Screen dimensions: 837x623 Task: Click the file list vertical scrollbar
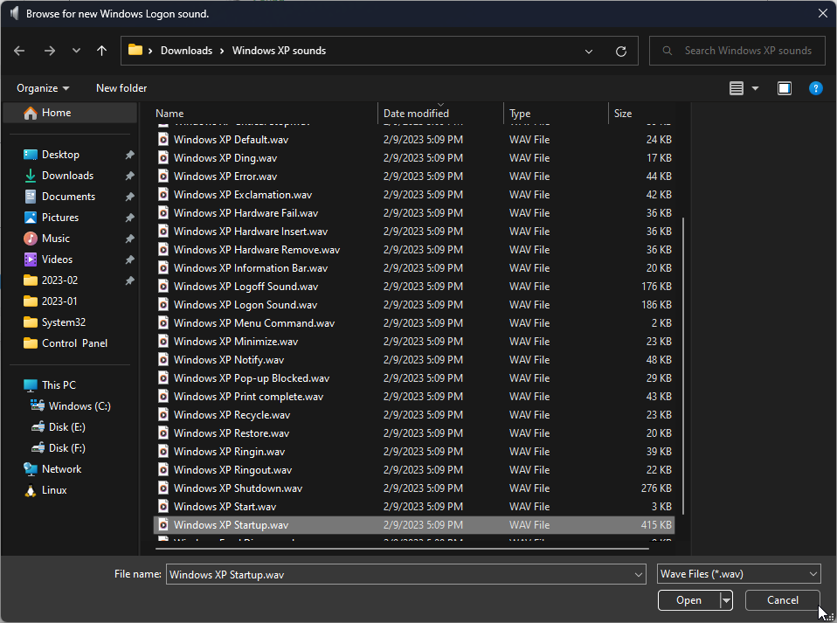[x=684, y=367]
